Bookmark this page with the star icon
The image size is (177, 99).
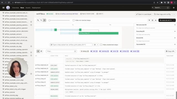coord(157,2)
